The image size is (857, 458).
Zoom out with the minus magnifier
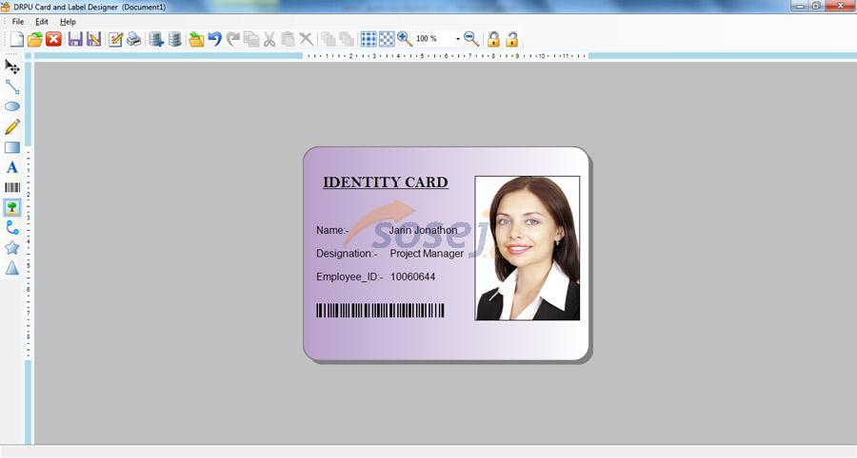pos(471,39)
